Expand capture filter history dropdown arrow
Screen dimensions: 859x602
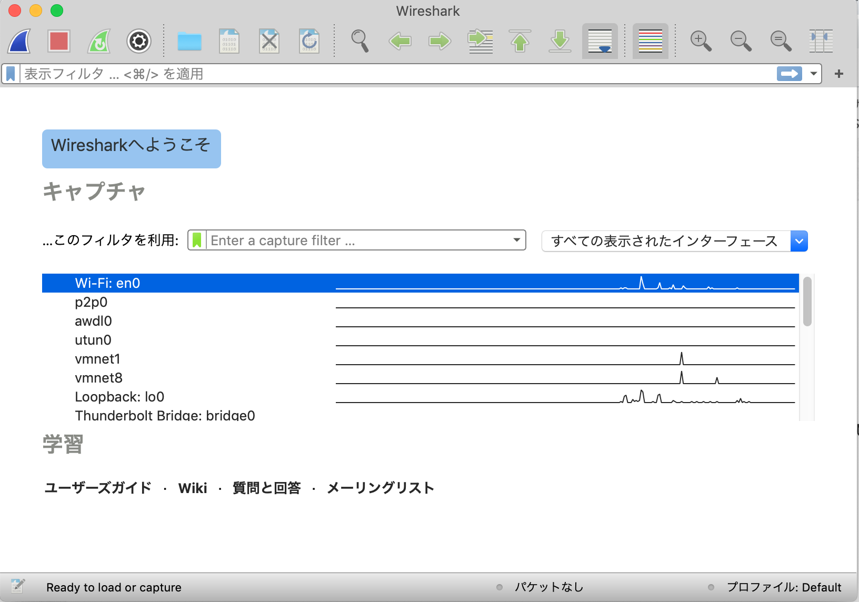[517, 240]
